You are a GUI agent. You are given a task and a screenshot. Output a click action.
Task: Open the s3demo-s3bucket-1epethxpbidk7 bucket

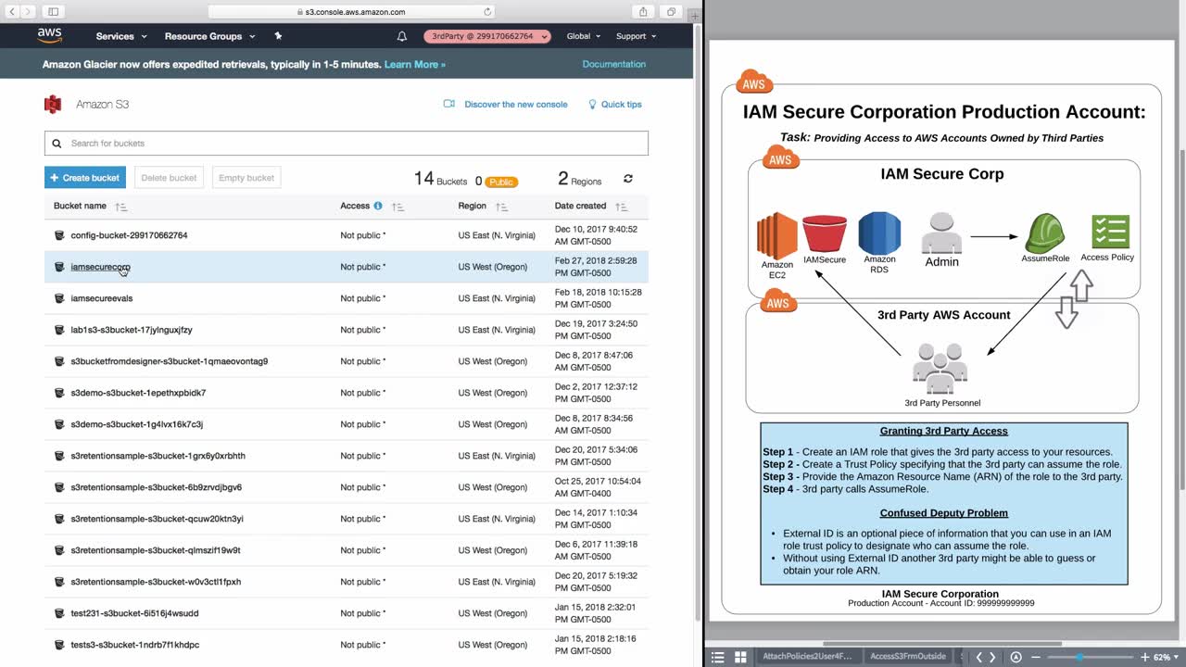coord(138,393)
